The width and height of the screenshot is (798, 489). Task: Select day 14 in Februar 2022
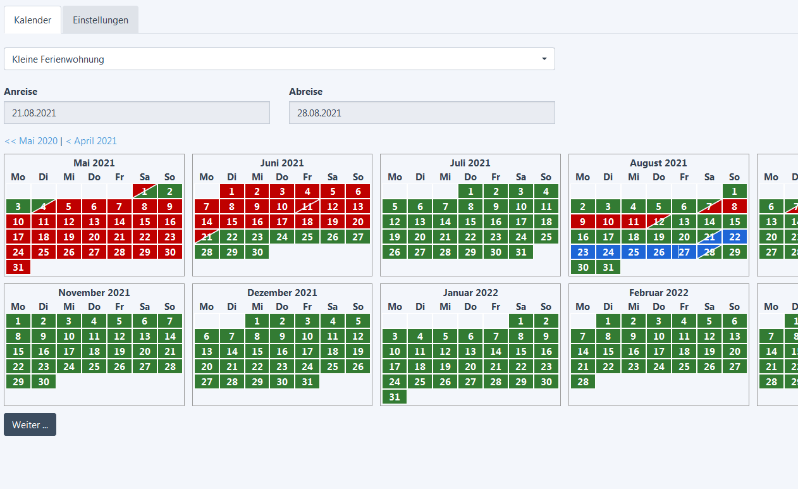coord(583,351)
